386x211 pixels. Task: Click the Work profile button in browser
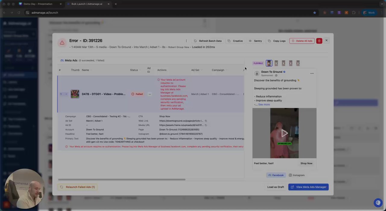369,13
